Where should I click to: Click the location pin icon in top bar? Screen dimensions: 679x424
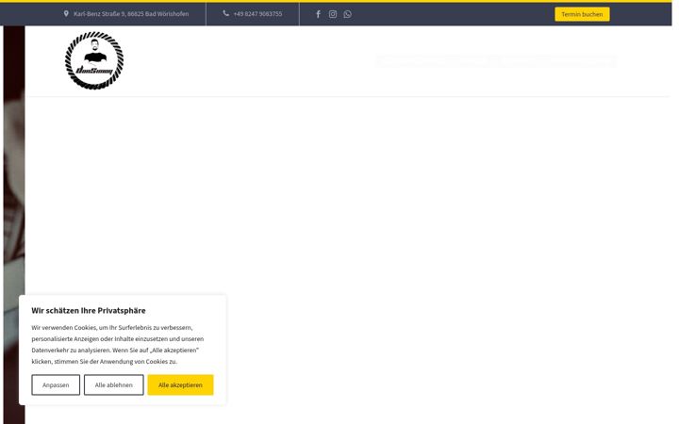(x=66, y=14)
